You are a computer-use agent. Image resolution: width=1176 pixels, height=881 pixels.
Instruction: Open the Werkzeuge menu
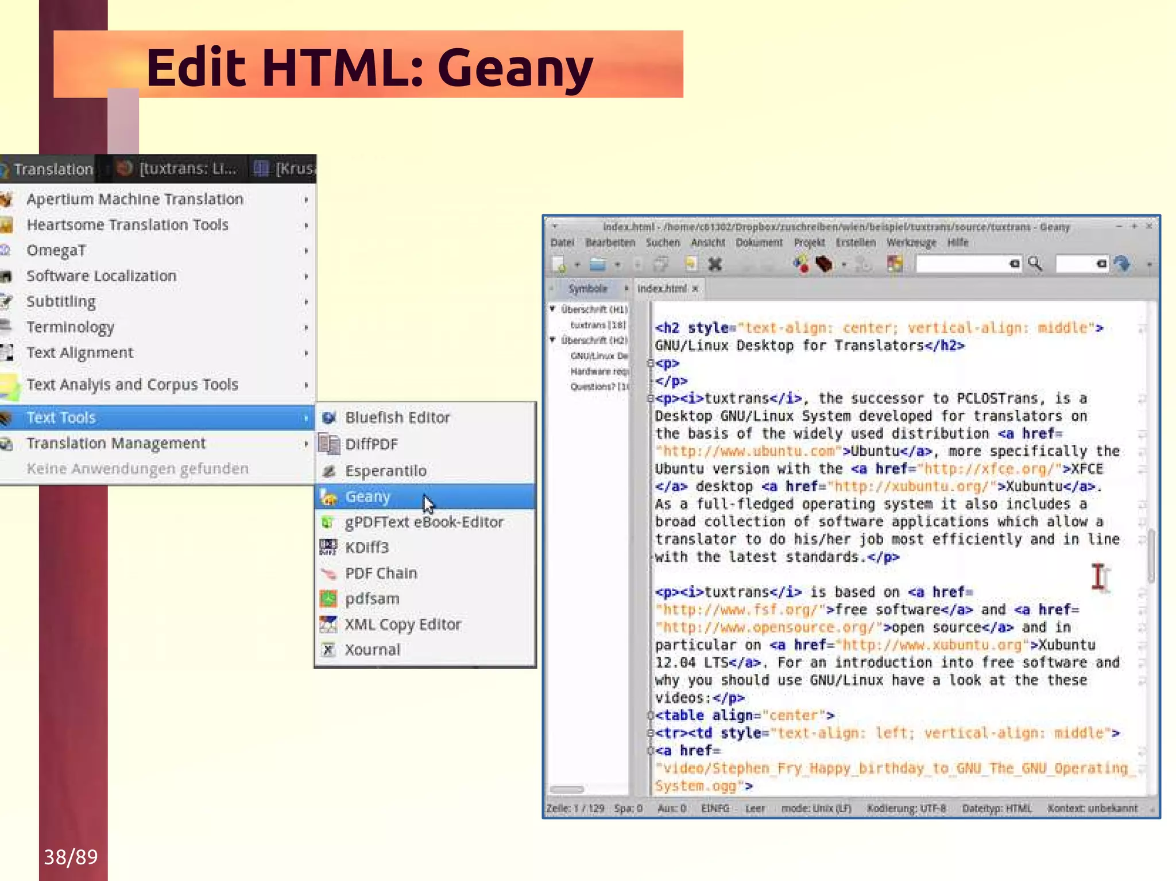click(x=911, y=242)
